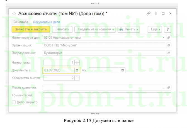
Task: Click the Записать button
Action: [x=62, y=29]
